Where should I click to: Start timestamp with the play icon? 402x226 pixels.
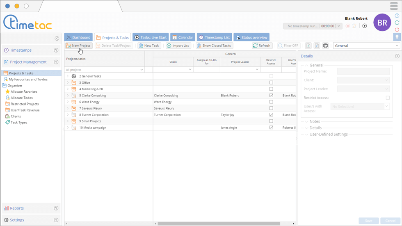tap(365, 26)
